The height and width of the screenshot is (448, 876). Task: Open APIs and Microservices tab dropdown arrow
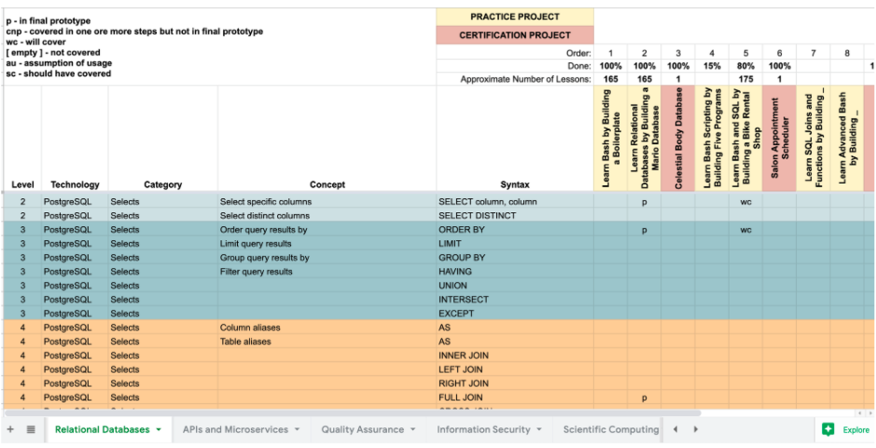pos(298,430)
